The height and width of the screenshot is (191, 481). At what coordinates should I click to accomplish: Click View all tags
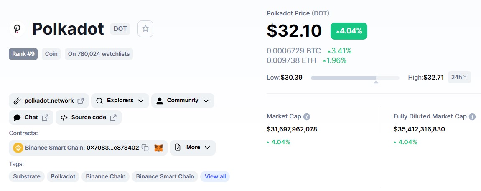215,176
